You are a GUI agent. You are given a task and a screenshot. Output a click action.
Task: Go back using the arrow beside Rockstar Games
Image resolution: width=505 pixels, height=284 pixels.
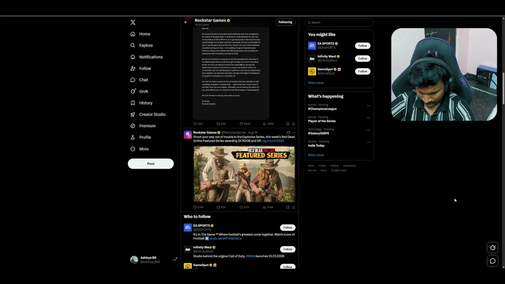pyautogui.click(x=186, y=22)
